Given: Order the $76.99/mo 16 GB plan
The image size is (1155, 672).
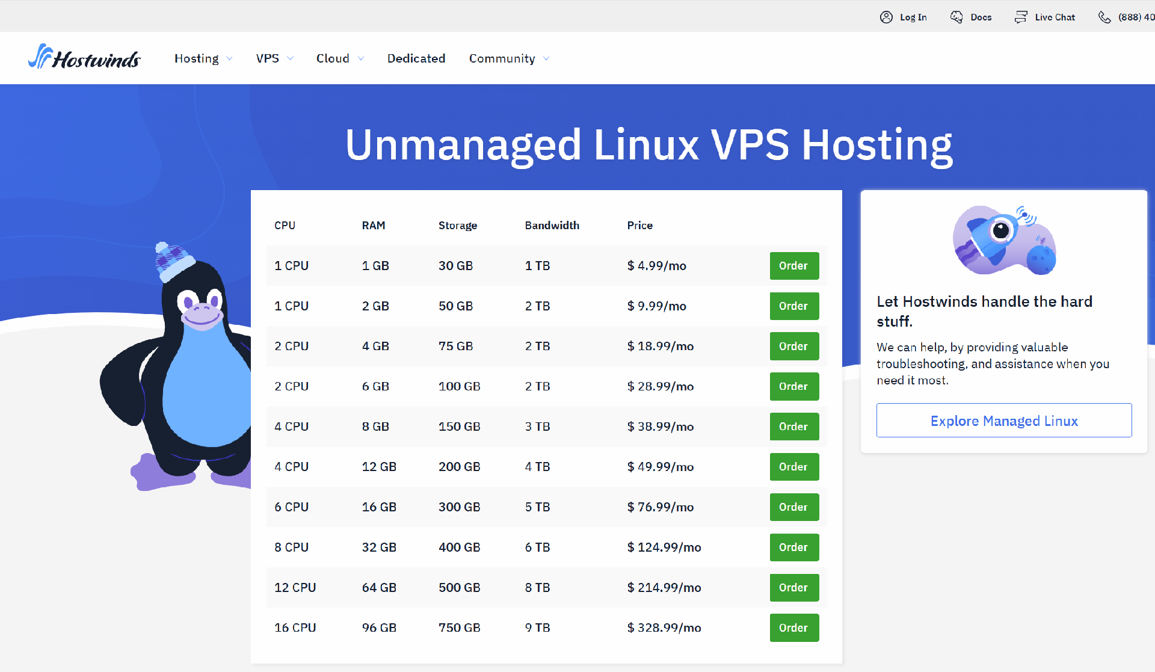Looking at the screenshot, I should [x=794, y=507].
